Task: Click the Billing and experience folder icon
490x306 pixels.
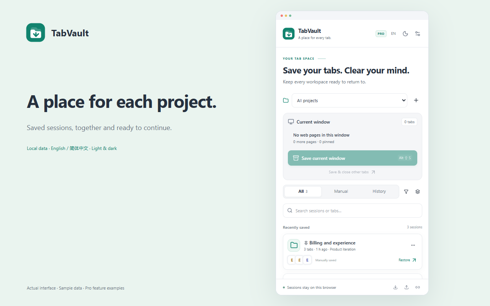Action: [294, 245]
